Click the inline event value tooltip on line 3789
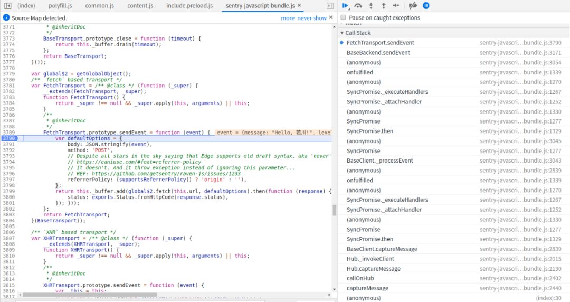570x302 pixels. click(x=273, y=133)
